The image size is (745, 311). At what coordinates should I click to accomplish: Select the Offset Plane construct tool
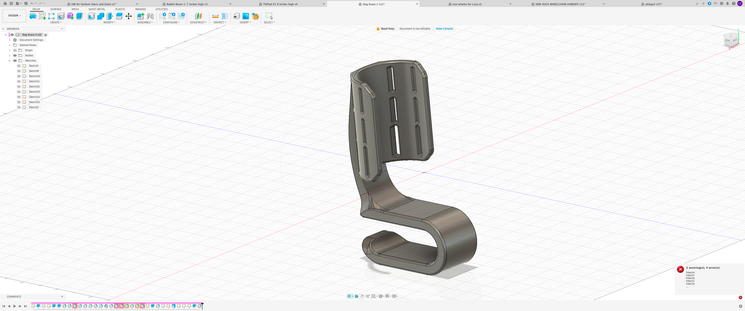click(198, 16)
